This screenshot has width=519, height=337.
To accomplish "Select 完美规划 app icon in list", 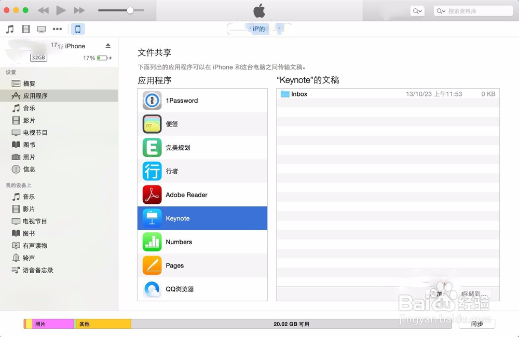I will [152, 147].
